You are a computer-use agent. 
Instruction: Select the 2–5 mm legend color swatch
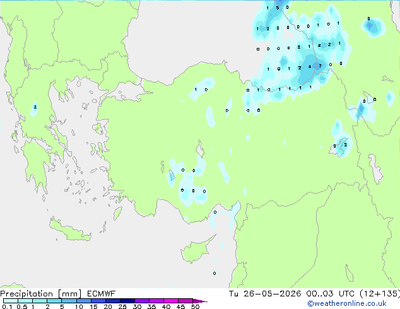[54, 301]
